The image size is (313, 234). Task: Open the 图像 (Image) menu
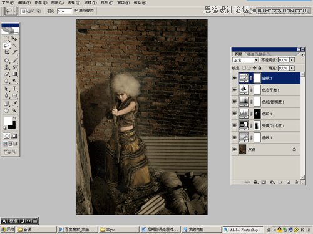pyautogui.click(x=41, y=2)
